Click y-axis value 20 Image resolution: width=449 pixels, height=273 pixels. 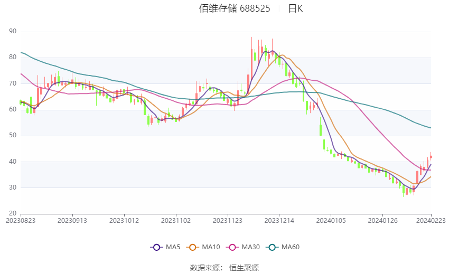pyautogui.click(x=13, y=213)
